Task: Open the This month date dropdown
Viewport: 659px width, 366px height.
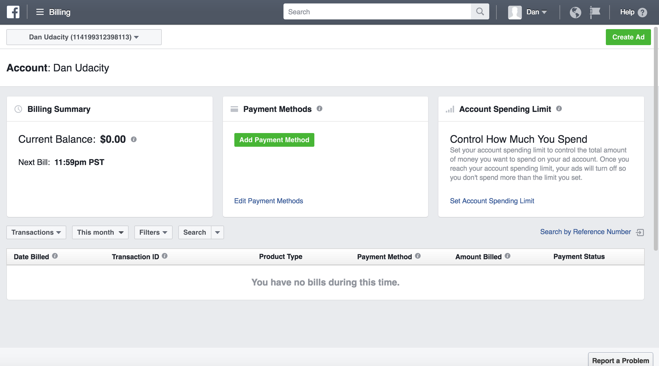Action: pyautogui.click(x=100, y=232)
